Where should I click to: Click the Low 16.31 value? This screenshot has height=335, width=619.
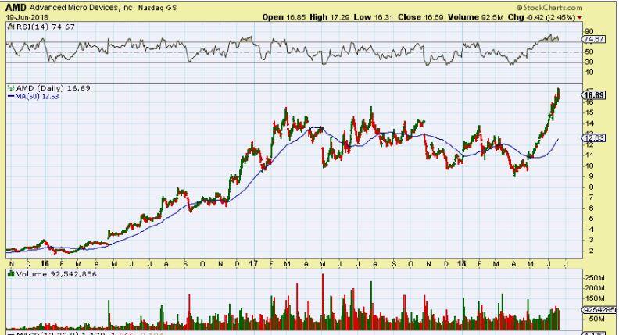tap(374, 17)
